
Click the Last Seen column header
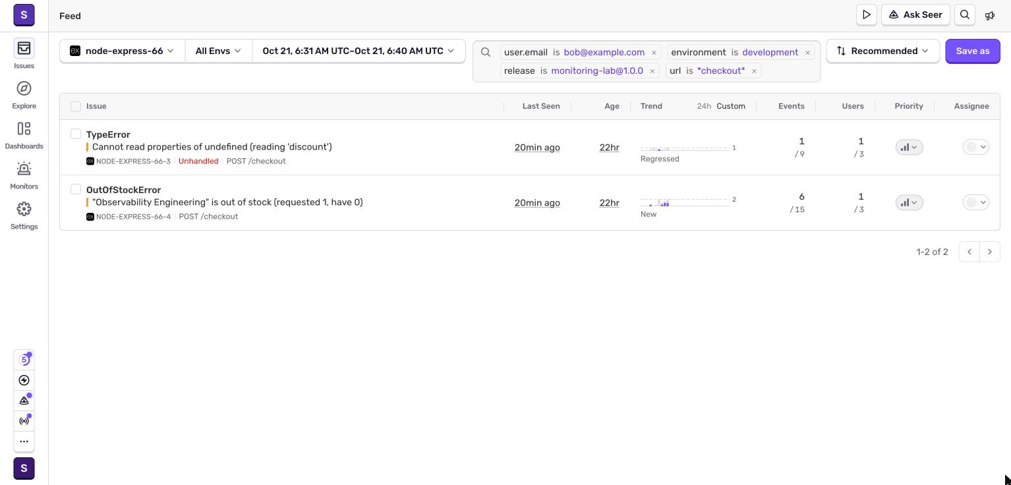[x=541, y=106]
